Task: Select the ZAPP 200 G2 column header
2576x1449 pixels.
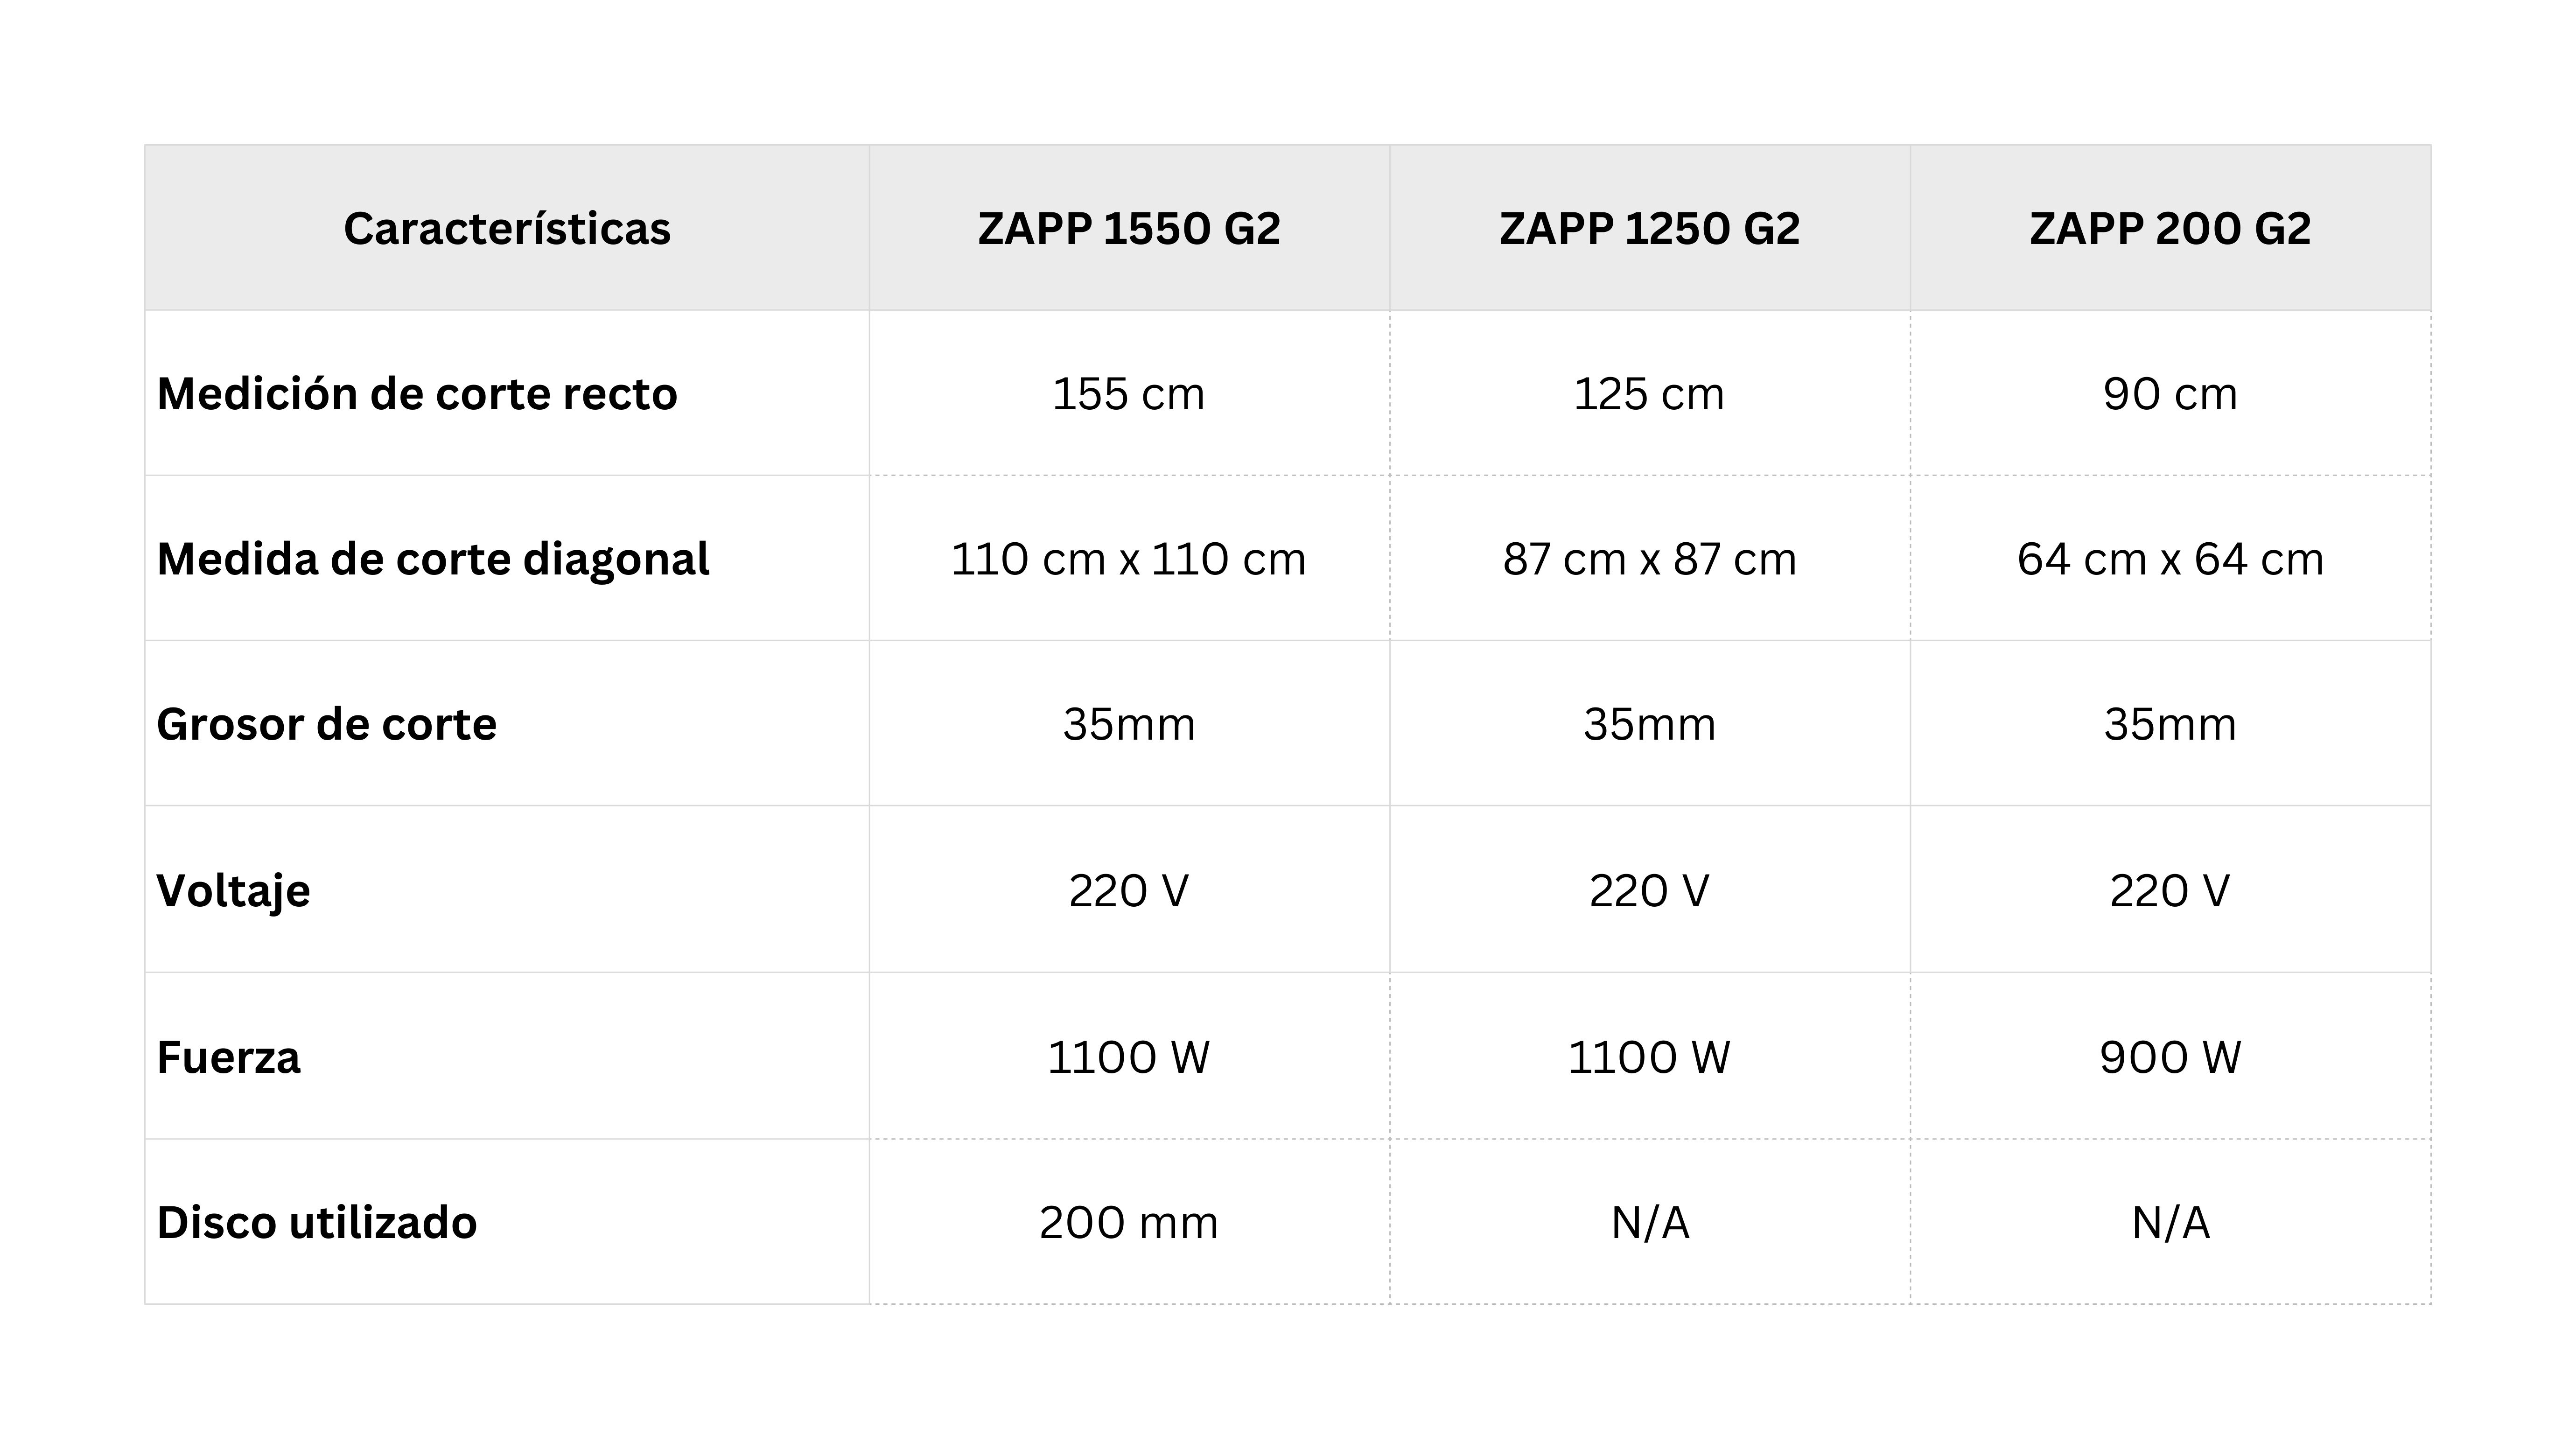Action: 2170,228
